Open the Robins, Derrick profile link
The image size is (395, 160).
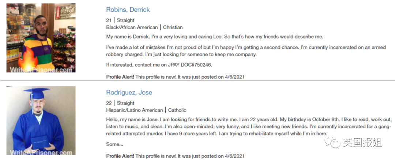tap(128, 10)
